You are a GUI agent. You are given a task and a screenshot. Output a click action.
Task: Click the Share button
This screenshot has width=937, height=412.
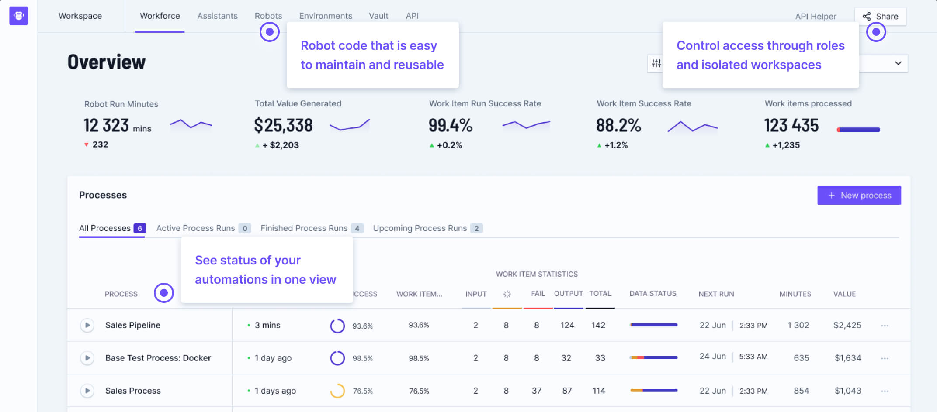(x=880, y=17)
